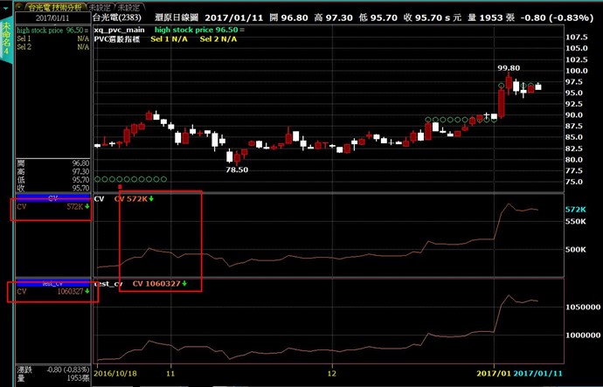Click the cyan 572K value on the right axis
603x387 pixels.
pyautogui.click(x=576, y=210)
